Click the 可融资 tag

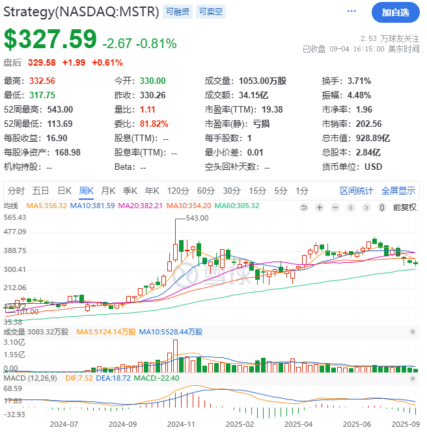pyautogui.click(x=178, y=12)
